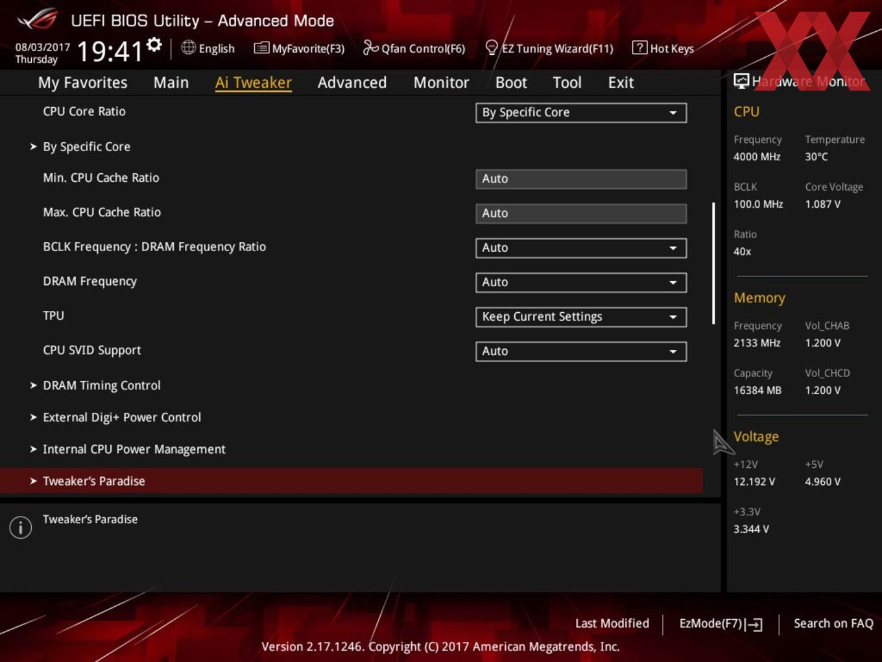Click the 4000 MHz CPU frequency value
Image resolution: width=882 pixels, height=662 pixels.
[757, 156]
